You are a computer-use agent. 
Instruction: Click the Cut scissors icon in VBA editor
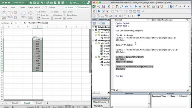tap(109, 6)
